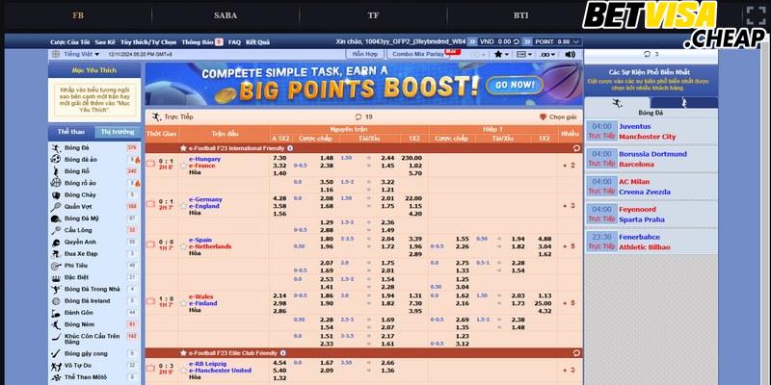Screen dimensions: 771x385
Task: Select the Đánh Gôn golf icon
Action: tap(56, 313)
